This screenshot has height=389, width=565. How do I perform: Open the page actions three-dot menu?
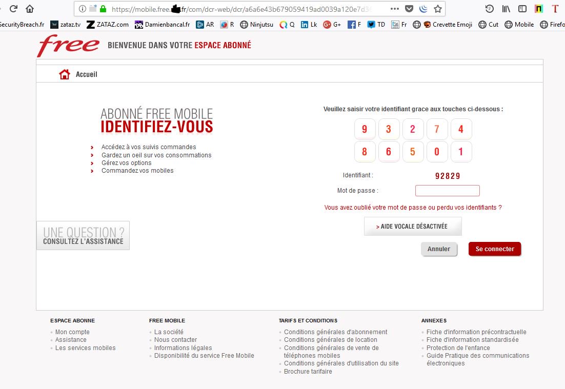(x=394, y=9)
